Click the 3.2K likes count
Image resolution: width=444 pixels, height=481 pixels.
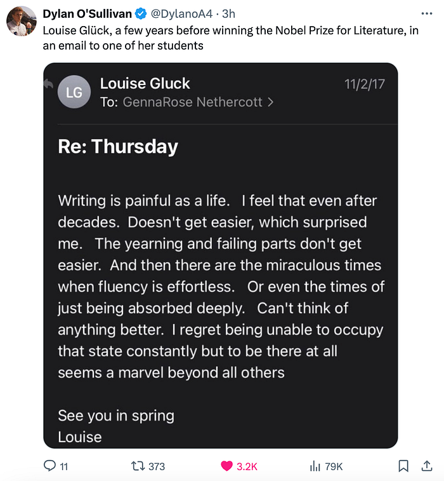point(247,466)
